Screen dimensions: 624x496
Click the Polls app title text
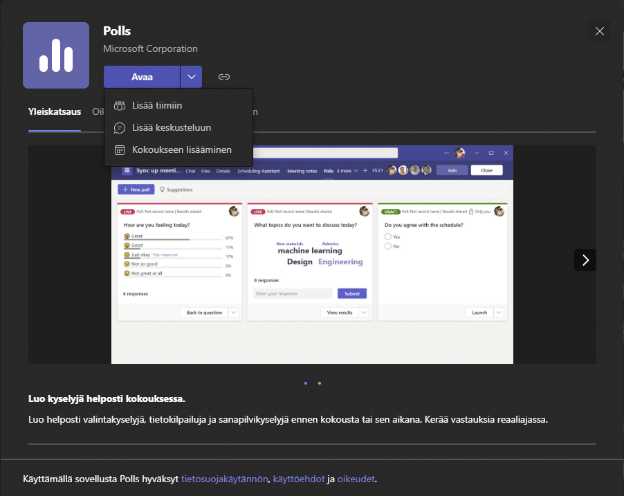point(117,31)
